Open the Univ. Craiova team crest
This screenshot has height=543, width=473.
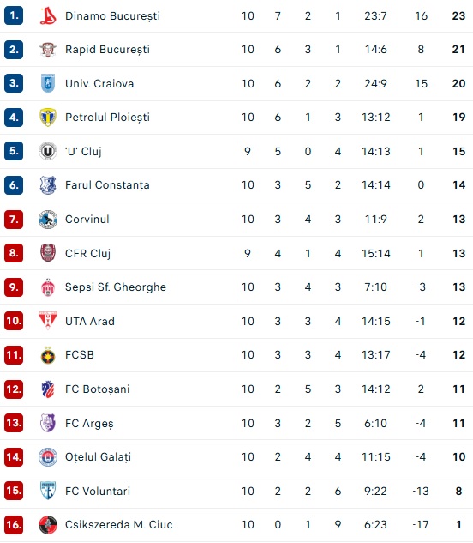click(48, 83)
